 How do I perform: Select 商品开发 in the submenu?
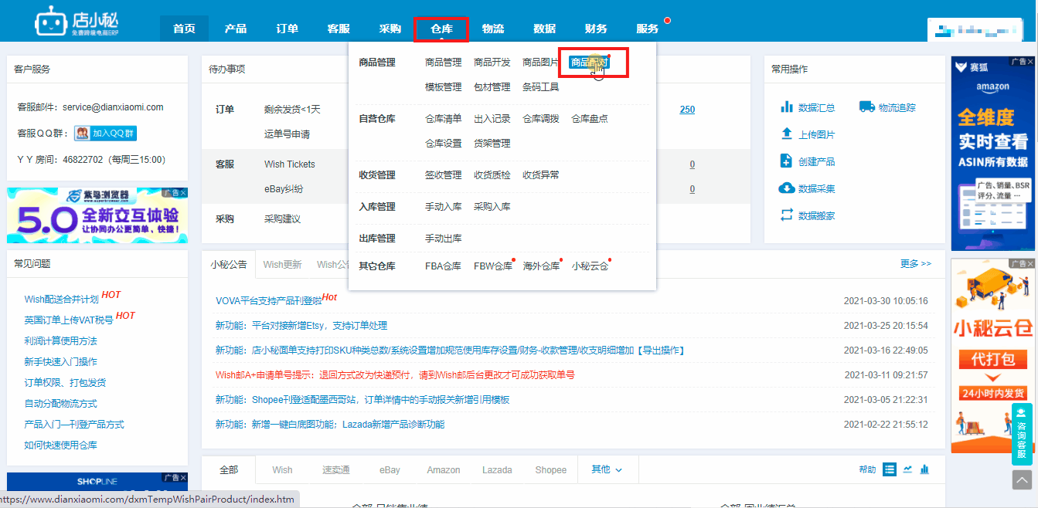492,63
